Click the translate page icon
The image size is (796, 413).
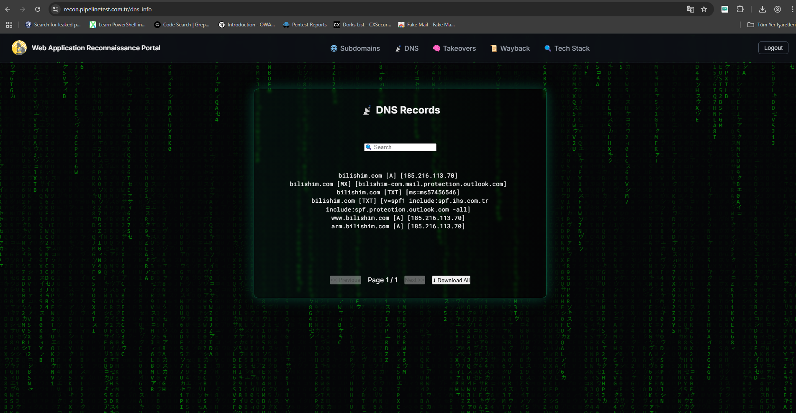(691, 9)
